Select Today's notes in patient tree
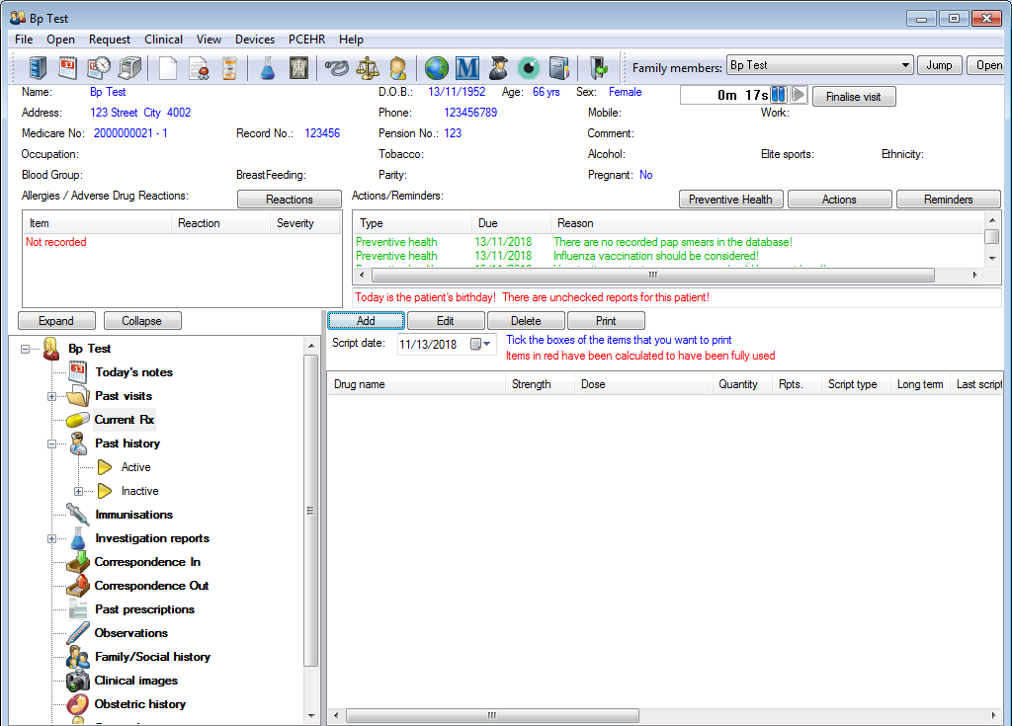The image size is (1012, 726). click(133, 372)
